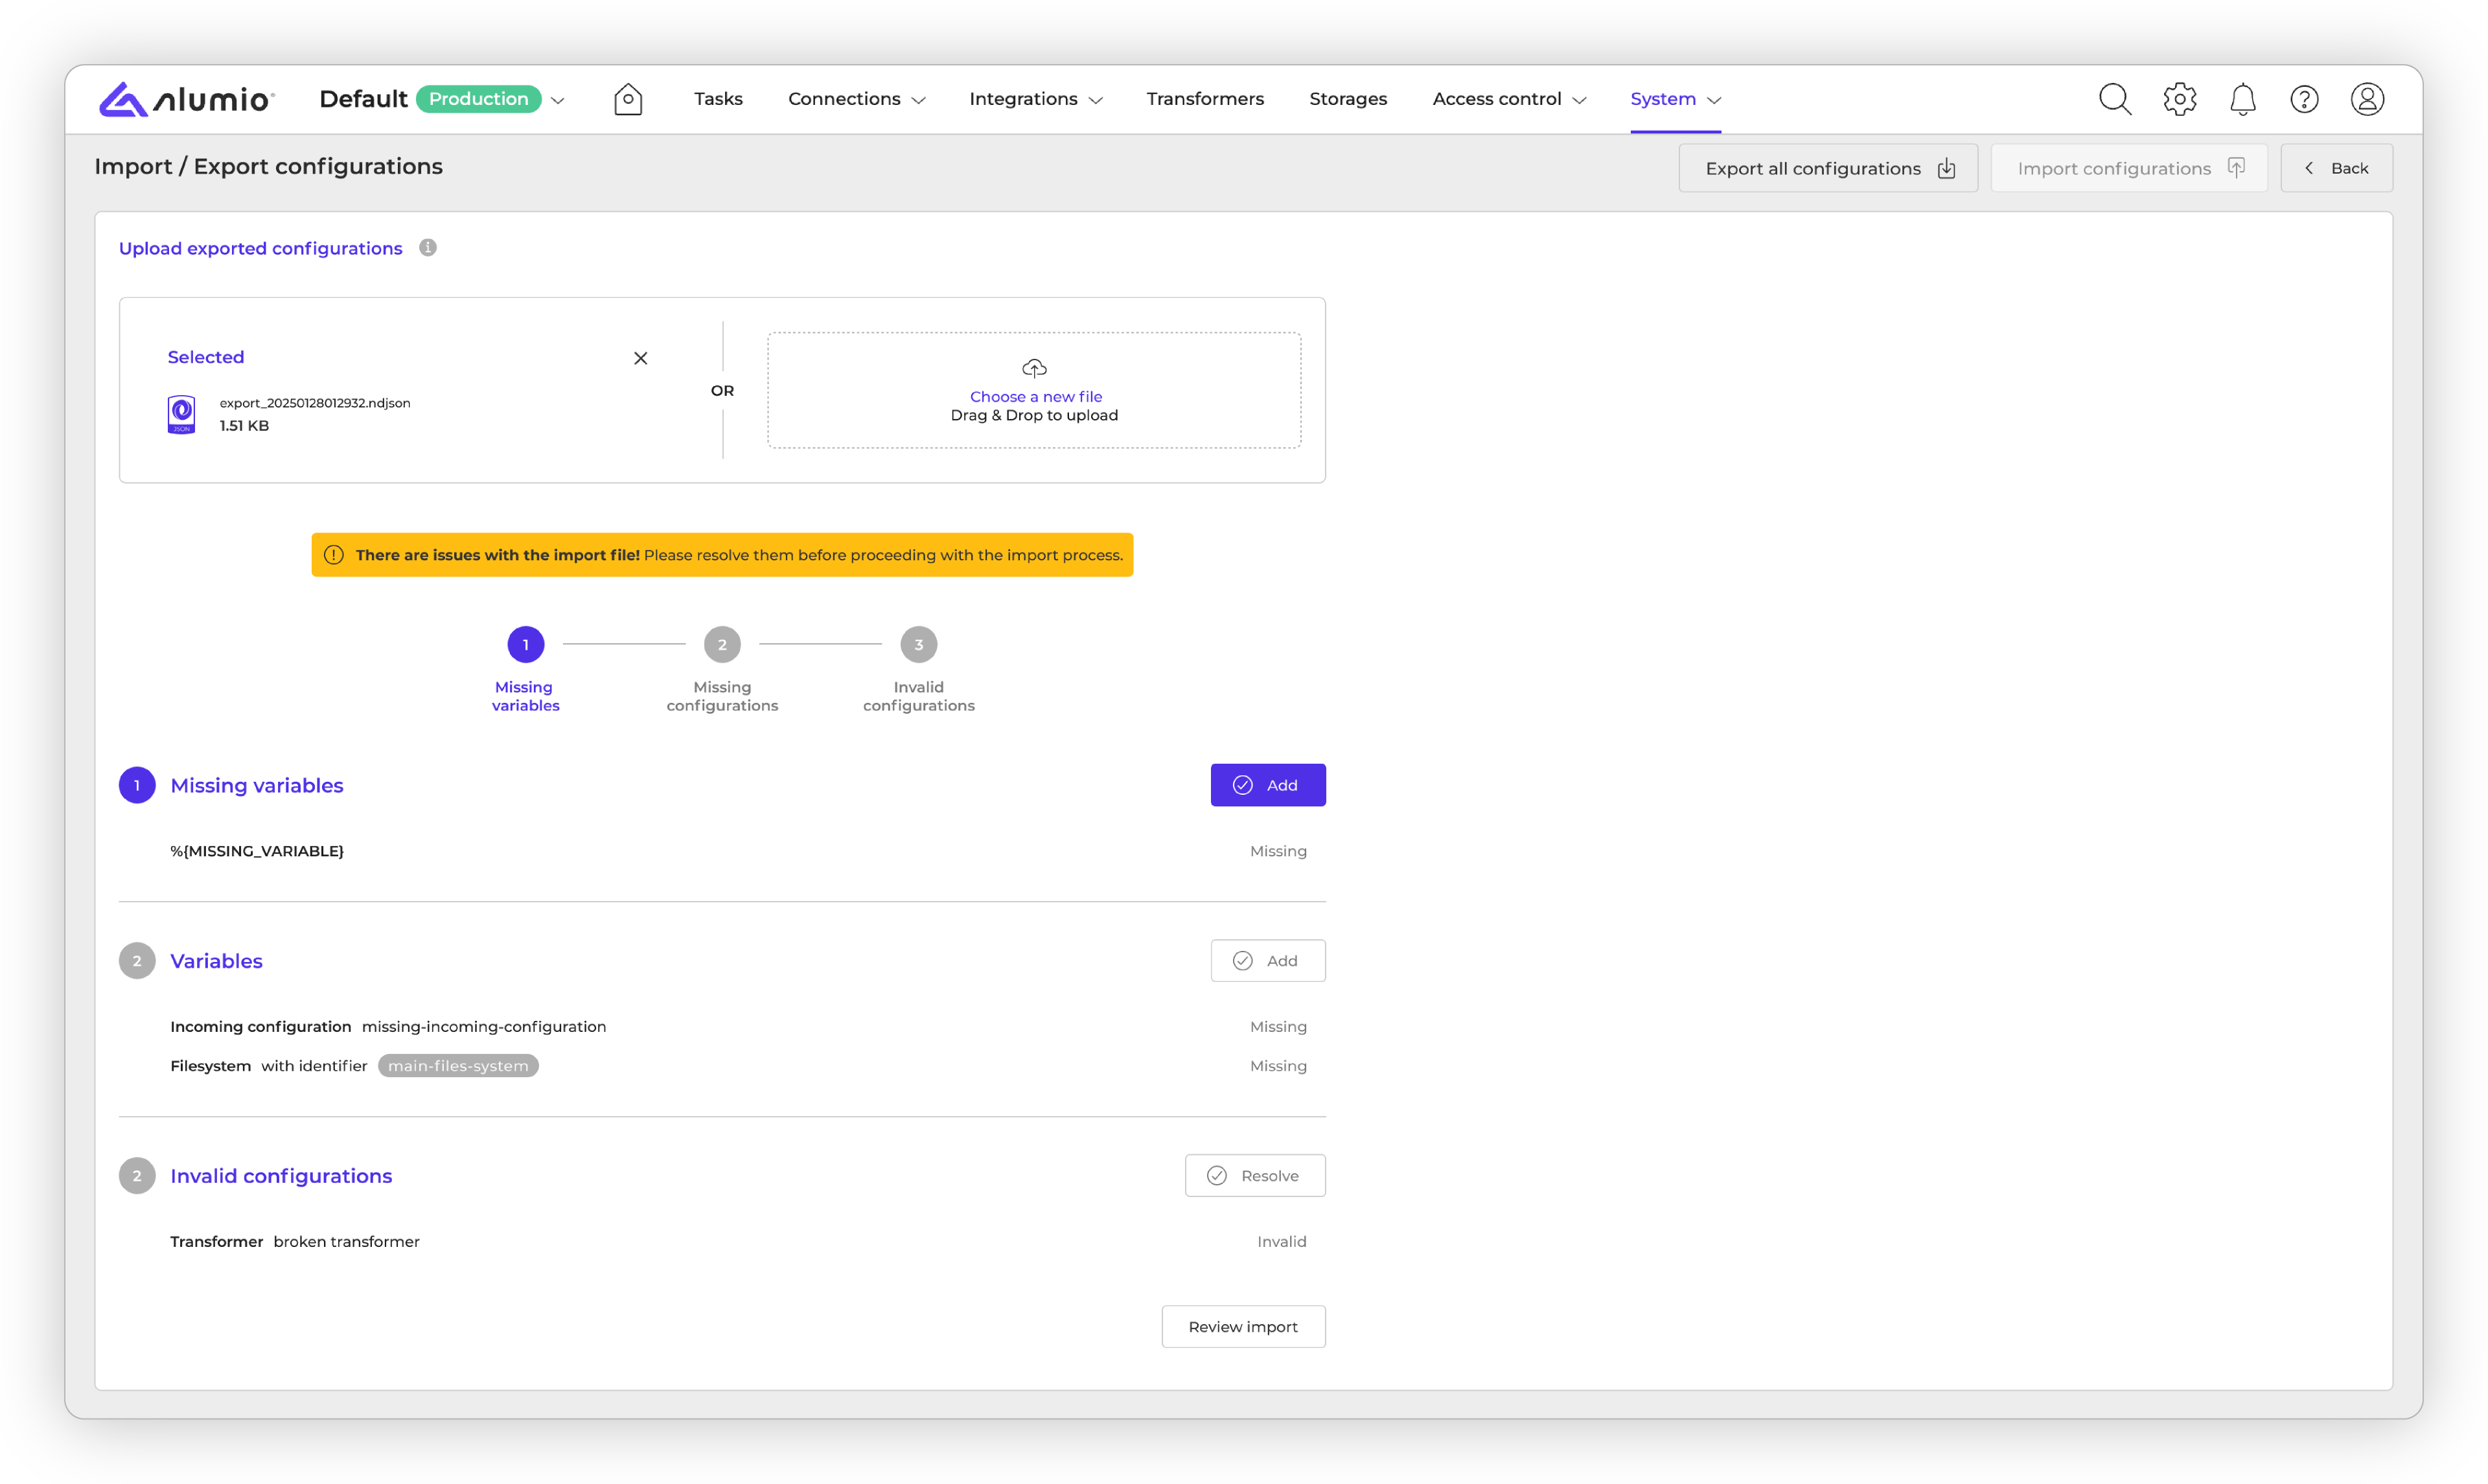Open the user profile icon

point(2367,99)
